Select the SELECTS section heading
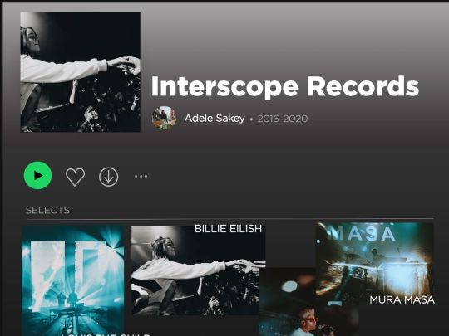This screenshot has height=336, width=449. 47,210
